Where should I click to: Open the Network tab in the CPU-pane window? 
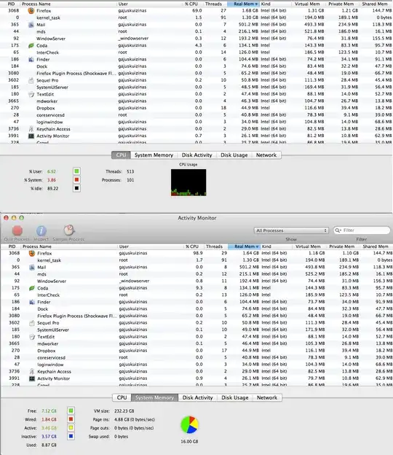266,155
